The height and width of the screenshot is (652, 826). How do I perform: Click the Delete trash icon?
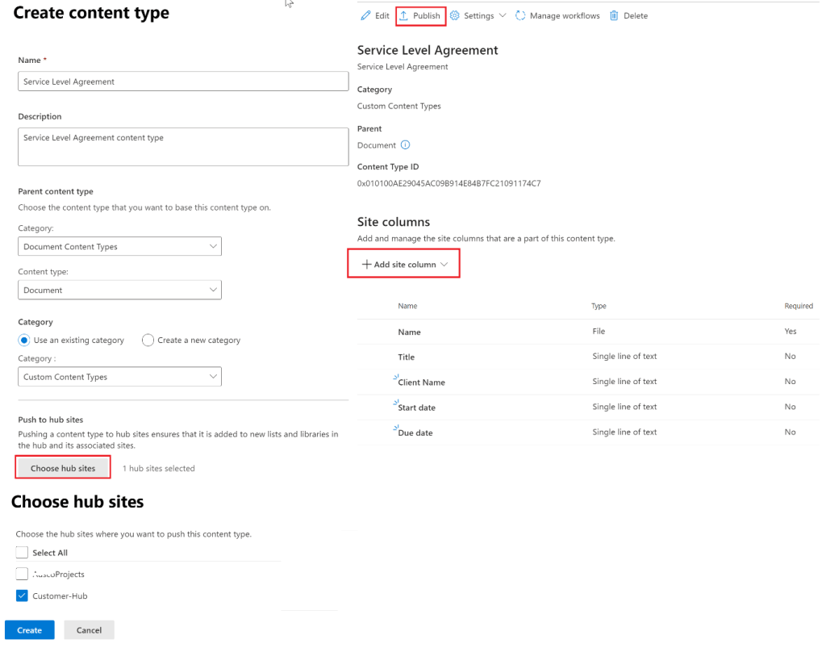click(x=614, y=16)
